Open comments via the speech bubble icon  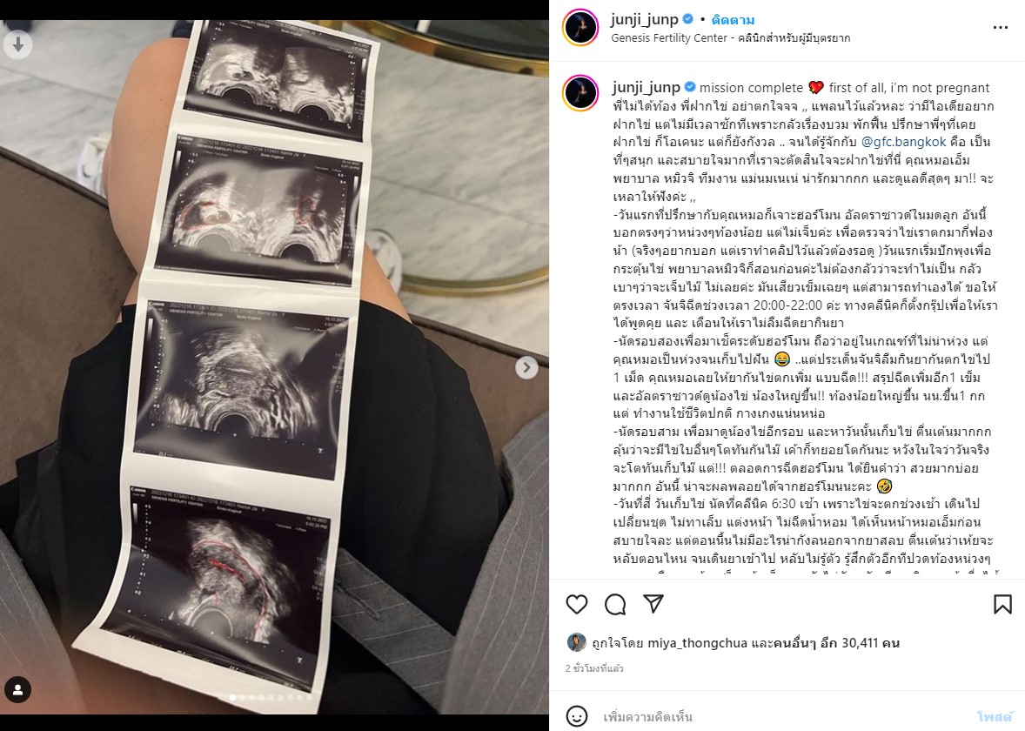click(615, 604)
